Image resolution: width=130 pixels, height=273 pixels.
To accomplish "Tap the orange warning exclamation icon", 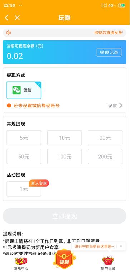I will [x=9, y=105].
